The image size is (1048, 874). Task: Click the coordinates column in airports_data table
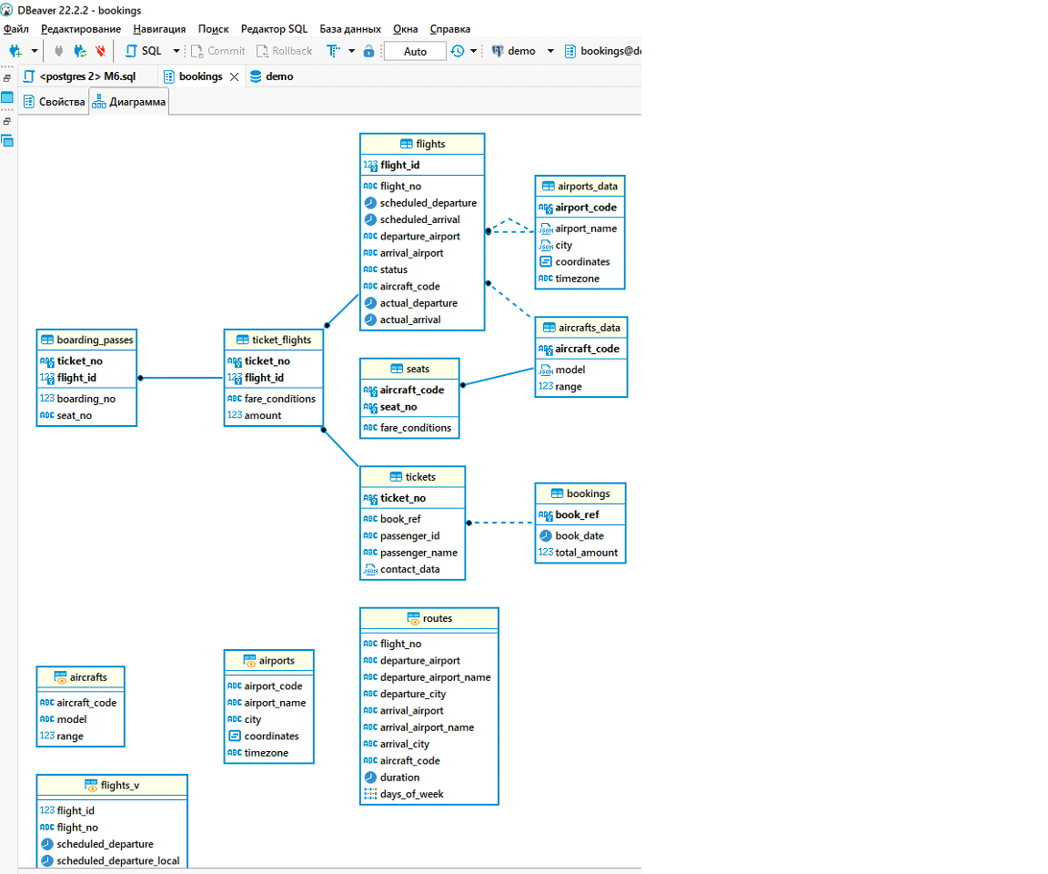coord(583,261)
